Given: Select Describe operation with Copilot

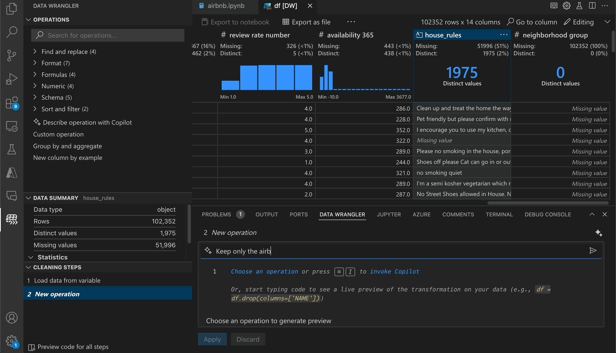Looking at the screenshot, I should pyautogui.click(x=83, y=122).
